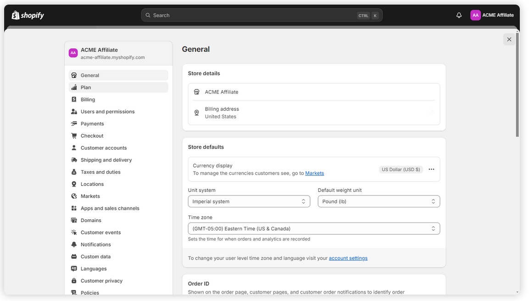Open the account settings link

[348, 258]
